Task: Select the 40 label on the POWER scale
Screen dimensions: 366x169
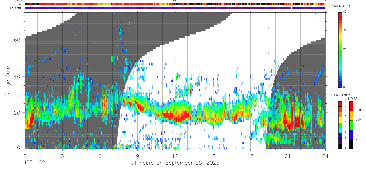Action: pos(345,12)
